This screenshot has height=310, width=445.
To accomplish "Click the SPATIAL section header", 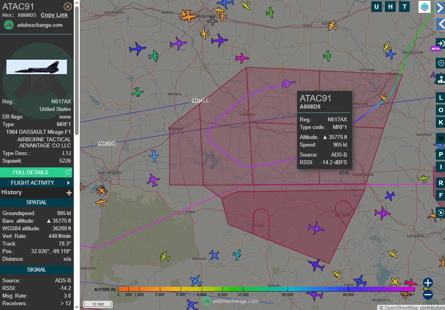I will (x=36, y=202).
